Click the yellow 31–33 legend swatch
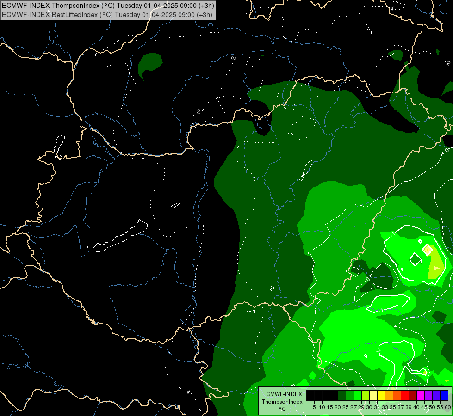 coord(381,395)
